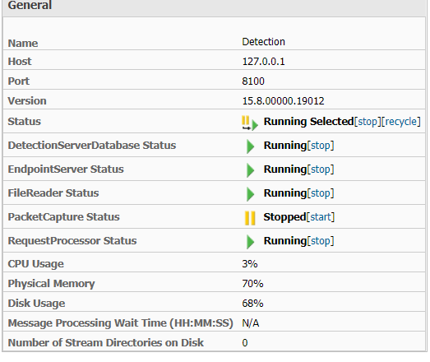Click the CPU Usage 3% value
This screenshot has height=362, width=430.
click(250, 264)
